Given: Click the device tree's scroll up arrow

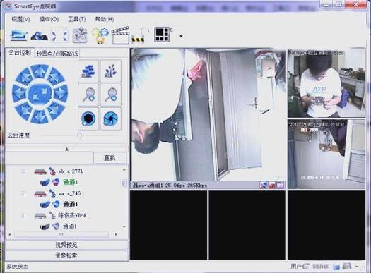Looking at the screenshot, I should tap(124, 169).
